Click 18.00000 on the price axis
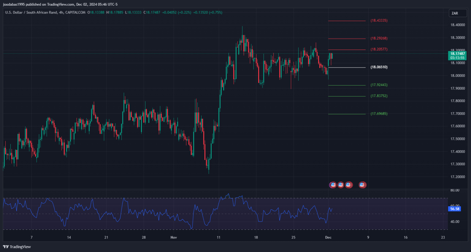The height and width of the screenshot is (252, 471). [457, 76]
